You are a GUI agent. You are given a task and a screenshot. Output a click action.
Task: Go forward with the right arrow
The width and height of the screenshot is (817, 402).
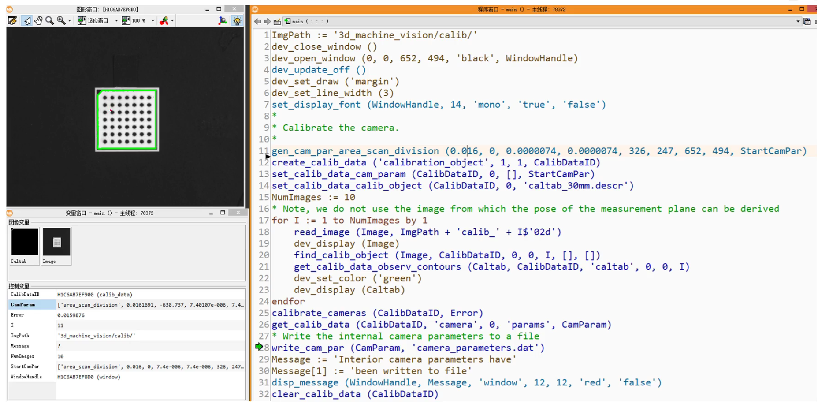267,22
